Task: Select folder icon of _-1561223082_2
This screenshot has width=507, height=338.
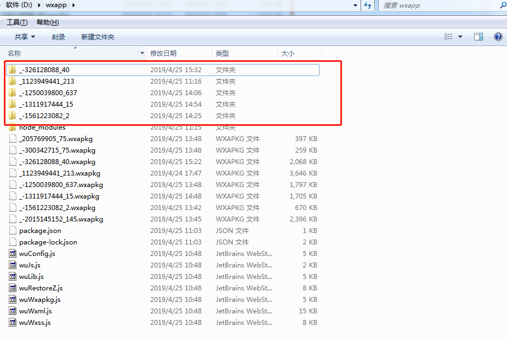Action: 12,115
